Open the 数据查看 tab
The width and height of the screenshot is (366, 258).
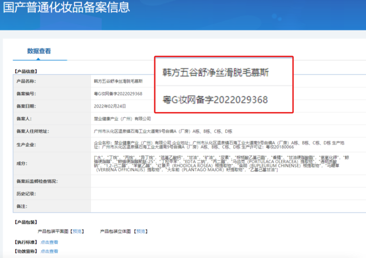coord(39,51)
